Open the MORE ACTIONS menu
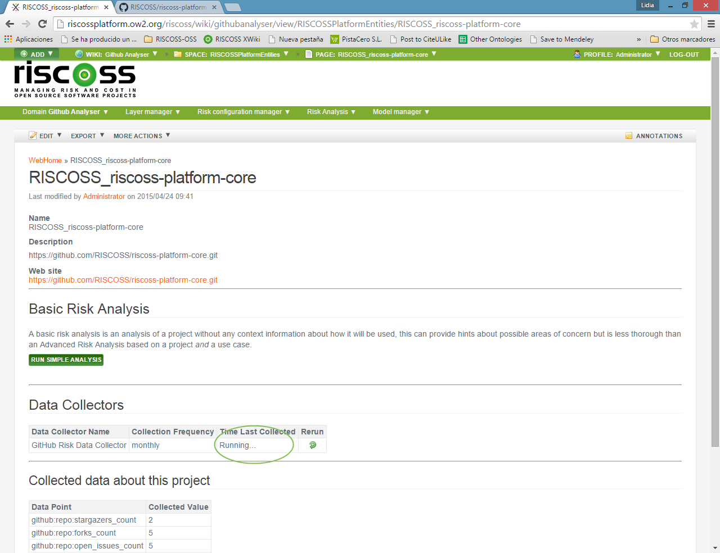Screen dimensions: 720x553 141,136
